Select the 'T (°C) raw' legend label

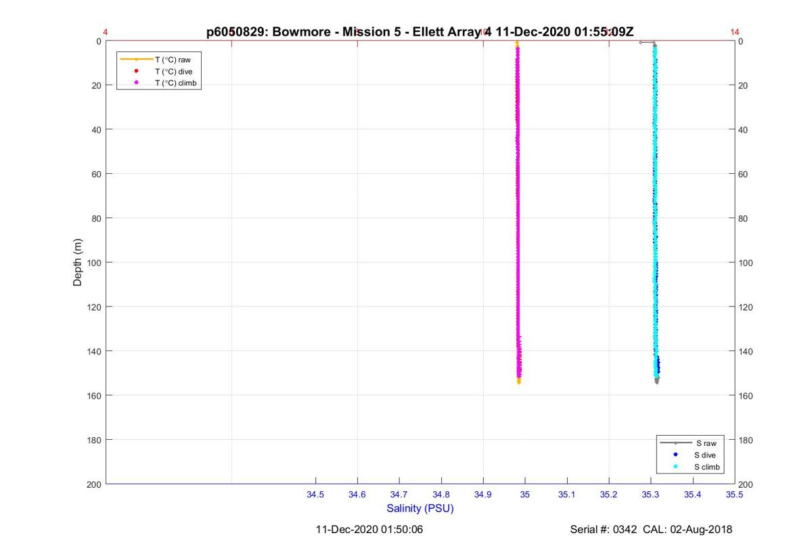click(173, 60)
